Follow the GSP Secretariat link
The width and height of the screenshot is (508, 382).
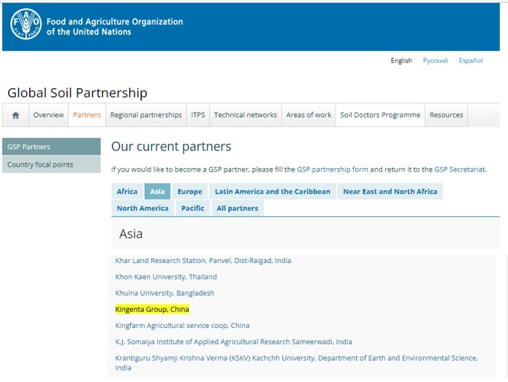point(460,169)
